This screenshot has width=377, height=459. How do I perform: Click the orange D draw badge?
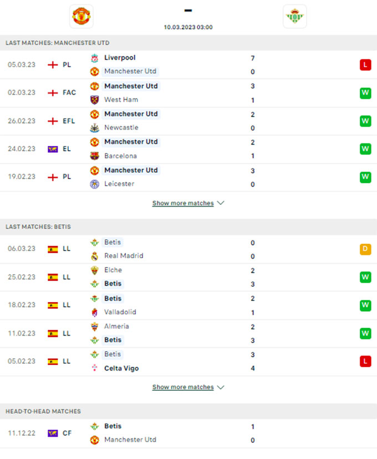point(365,249)
